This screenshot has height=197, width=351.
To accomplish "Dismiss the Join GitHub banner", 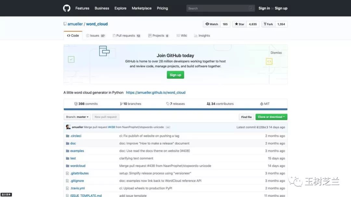I will coord(276,53).
